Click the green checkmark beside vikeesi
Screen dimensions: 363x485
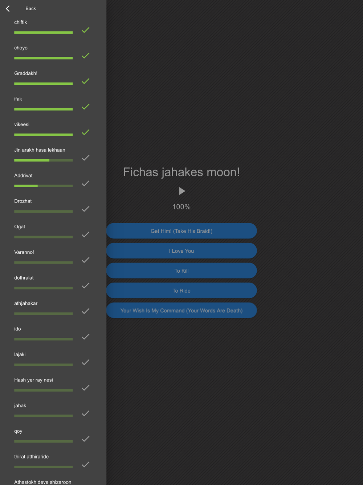(86, 132)
